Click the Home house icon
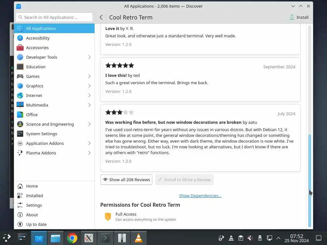This screenshot has width=327, height=245. tap(20, 186)
